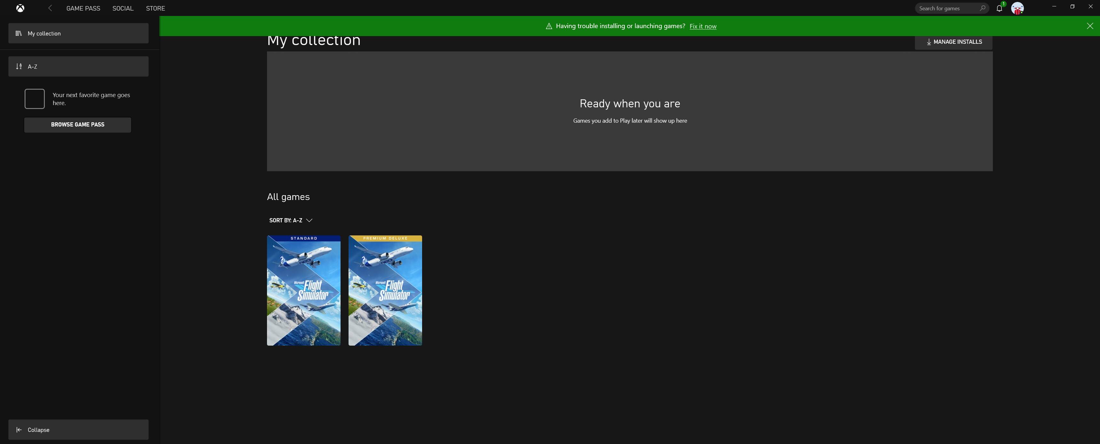Click the empty favorite game placeholder box
The height and width of the screenshot is (444, 1100).
(35, 99)
